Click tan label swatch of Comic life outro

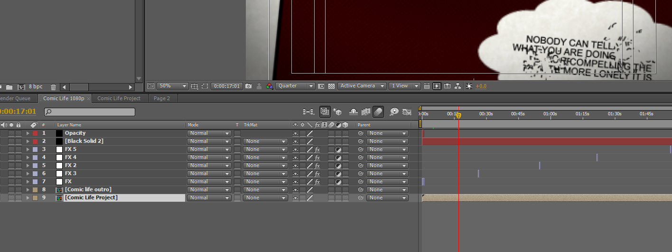click(x=35, y=190)
